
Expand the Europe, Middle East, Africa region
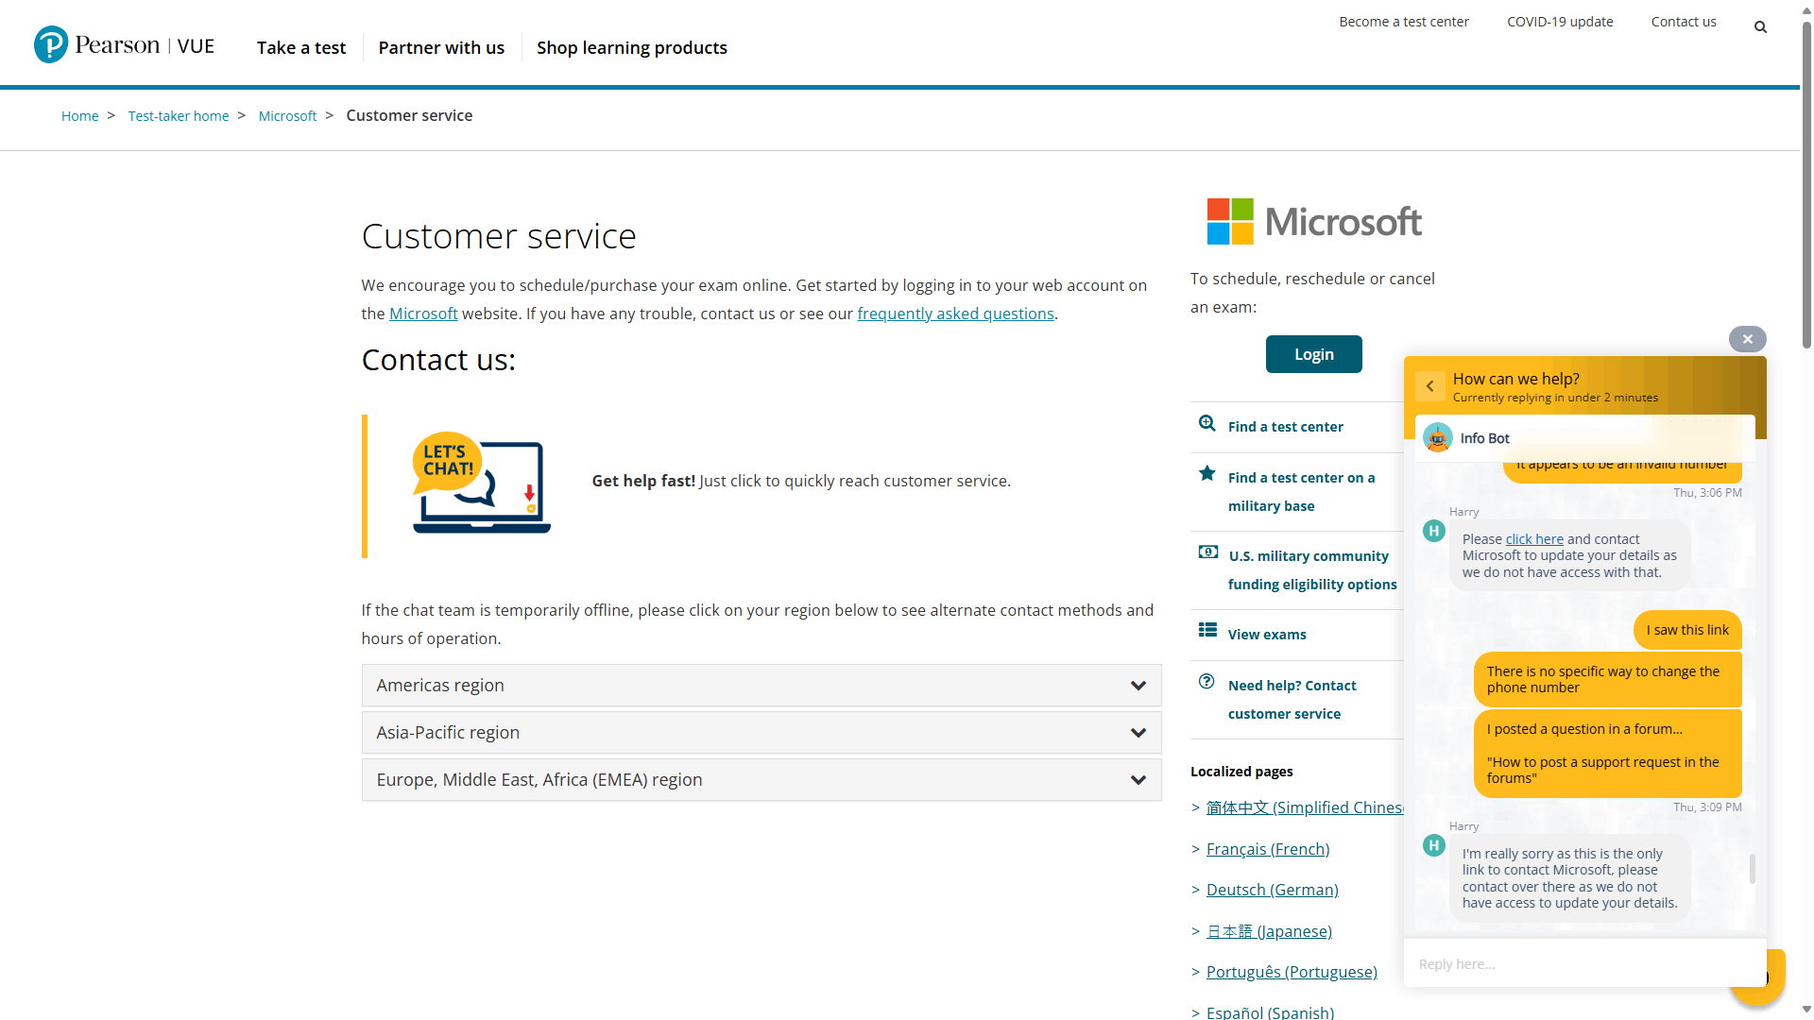pos(762,780)
